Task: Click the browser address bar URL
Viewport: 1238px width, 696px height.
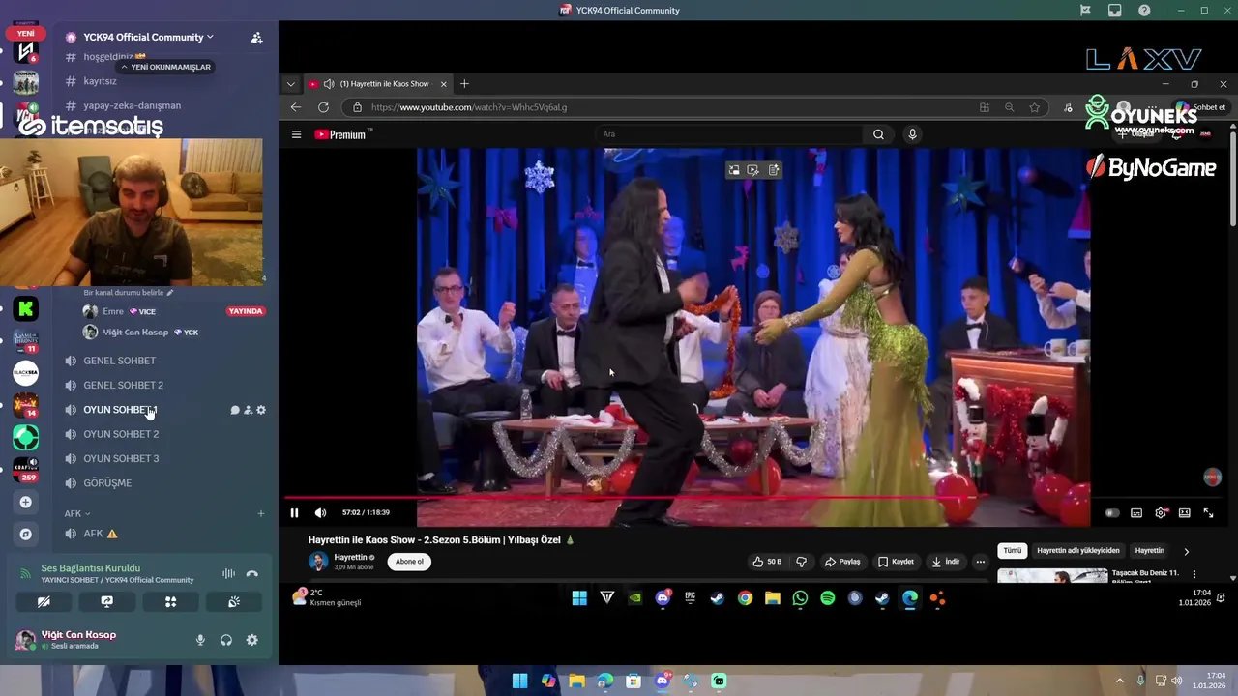Action: pyautogui.click(x=468, y=107)
